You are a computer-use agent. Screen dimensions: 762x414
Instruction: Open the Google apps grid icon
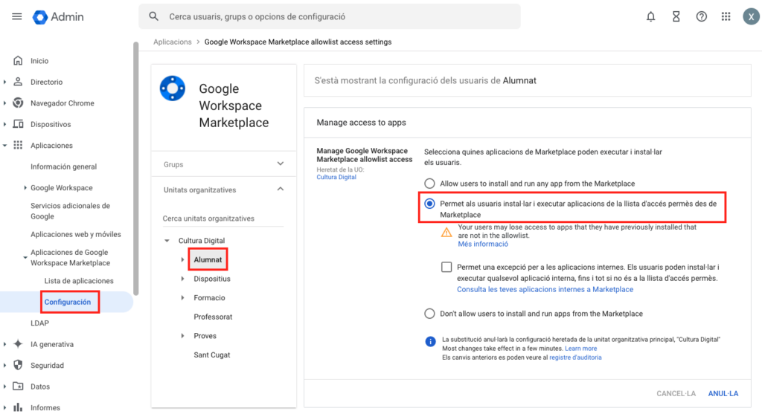tap(726, 16)
